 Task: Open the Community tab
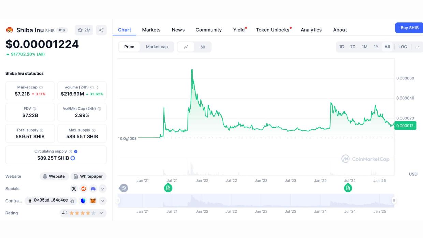click(x=209, y=30)
